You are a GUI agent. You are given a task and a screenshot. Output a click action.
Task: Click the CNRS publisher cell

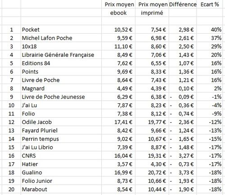(61, 155)
